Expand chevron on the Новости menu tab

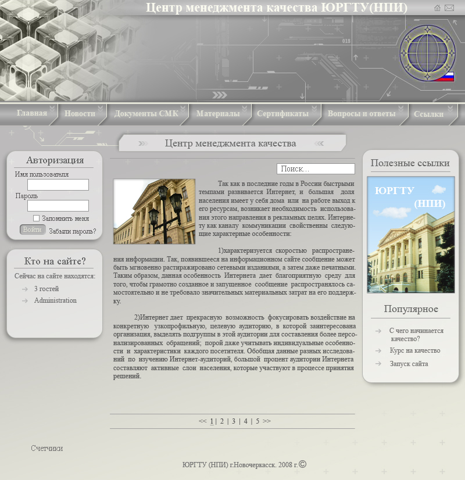tap(101, 109)
